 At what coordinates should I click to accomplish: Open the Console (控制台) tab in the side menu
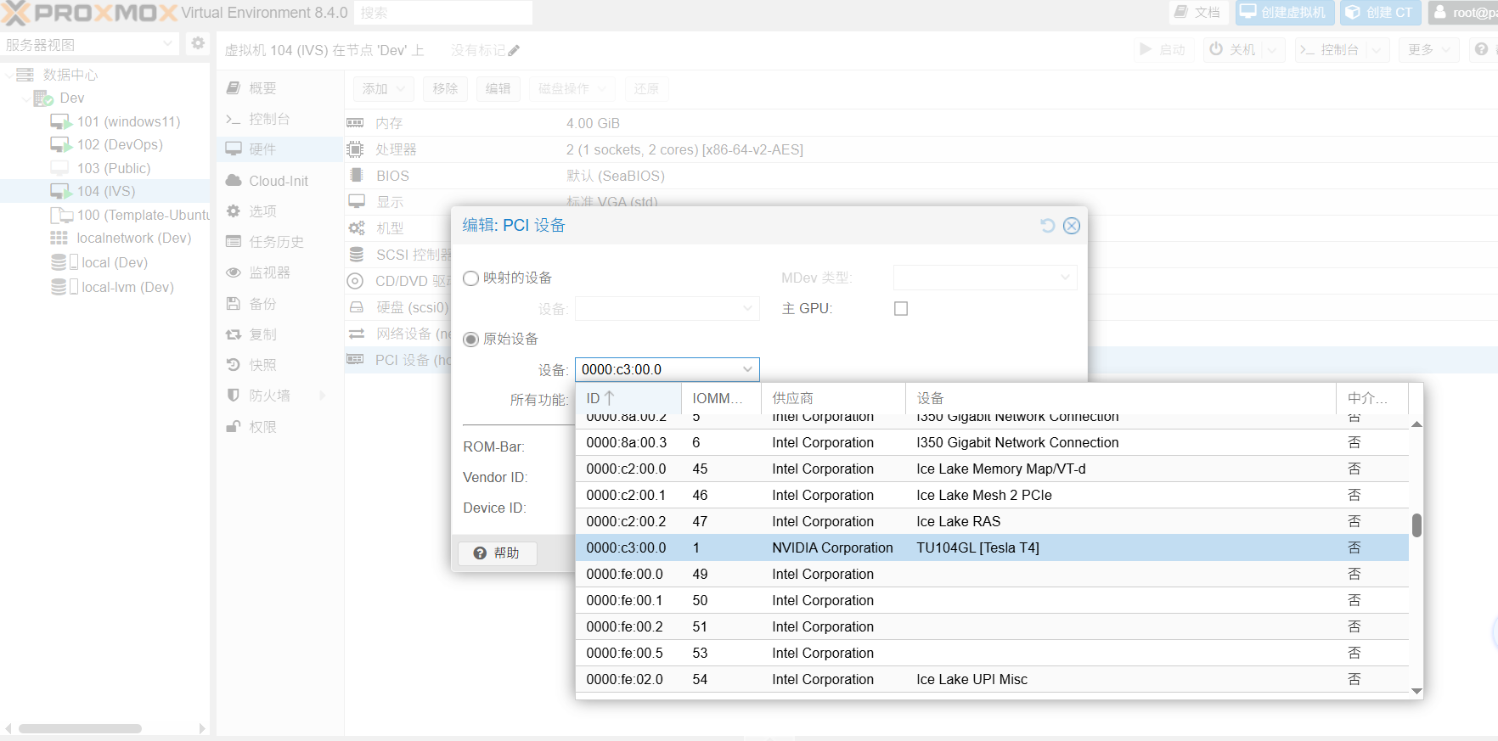coord(279,119)
